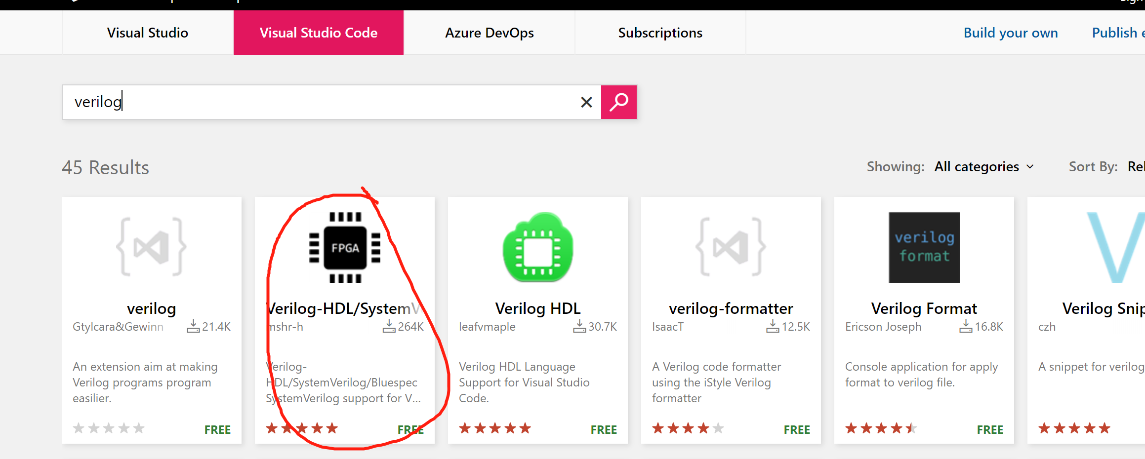1145x459 pixels.
Task: Clear the search box with the X icon
Action: coord(586,102)
